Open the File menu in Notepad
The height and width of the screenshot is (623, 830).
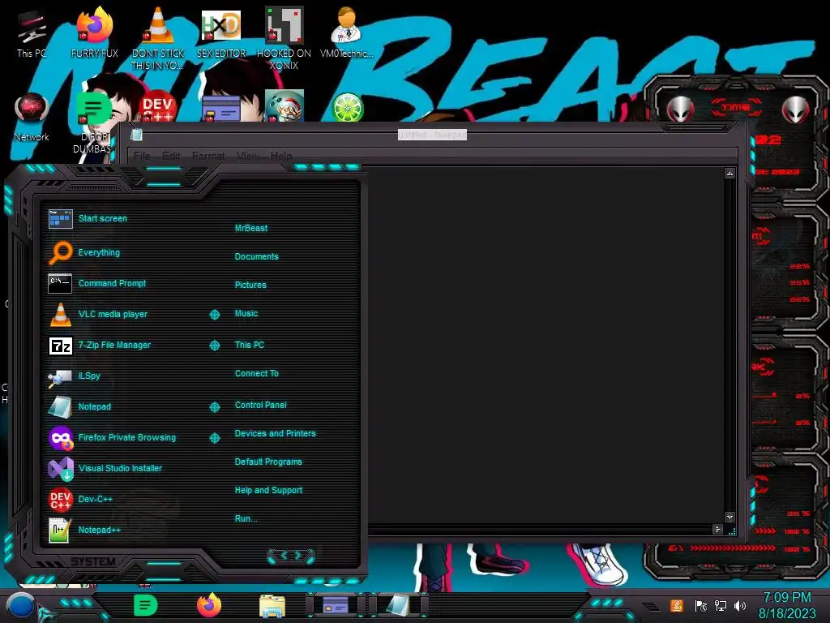point(142,156)
